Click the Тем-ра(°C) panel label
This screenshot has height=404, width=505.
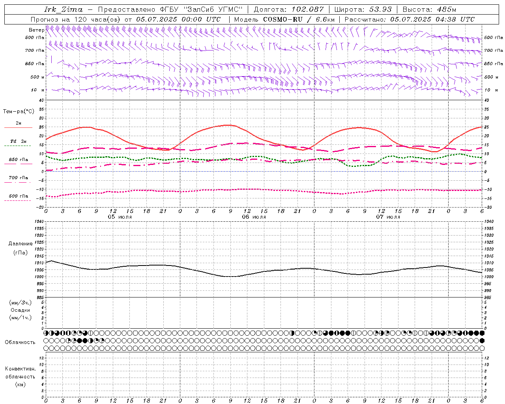point(19,111)
